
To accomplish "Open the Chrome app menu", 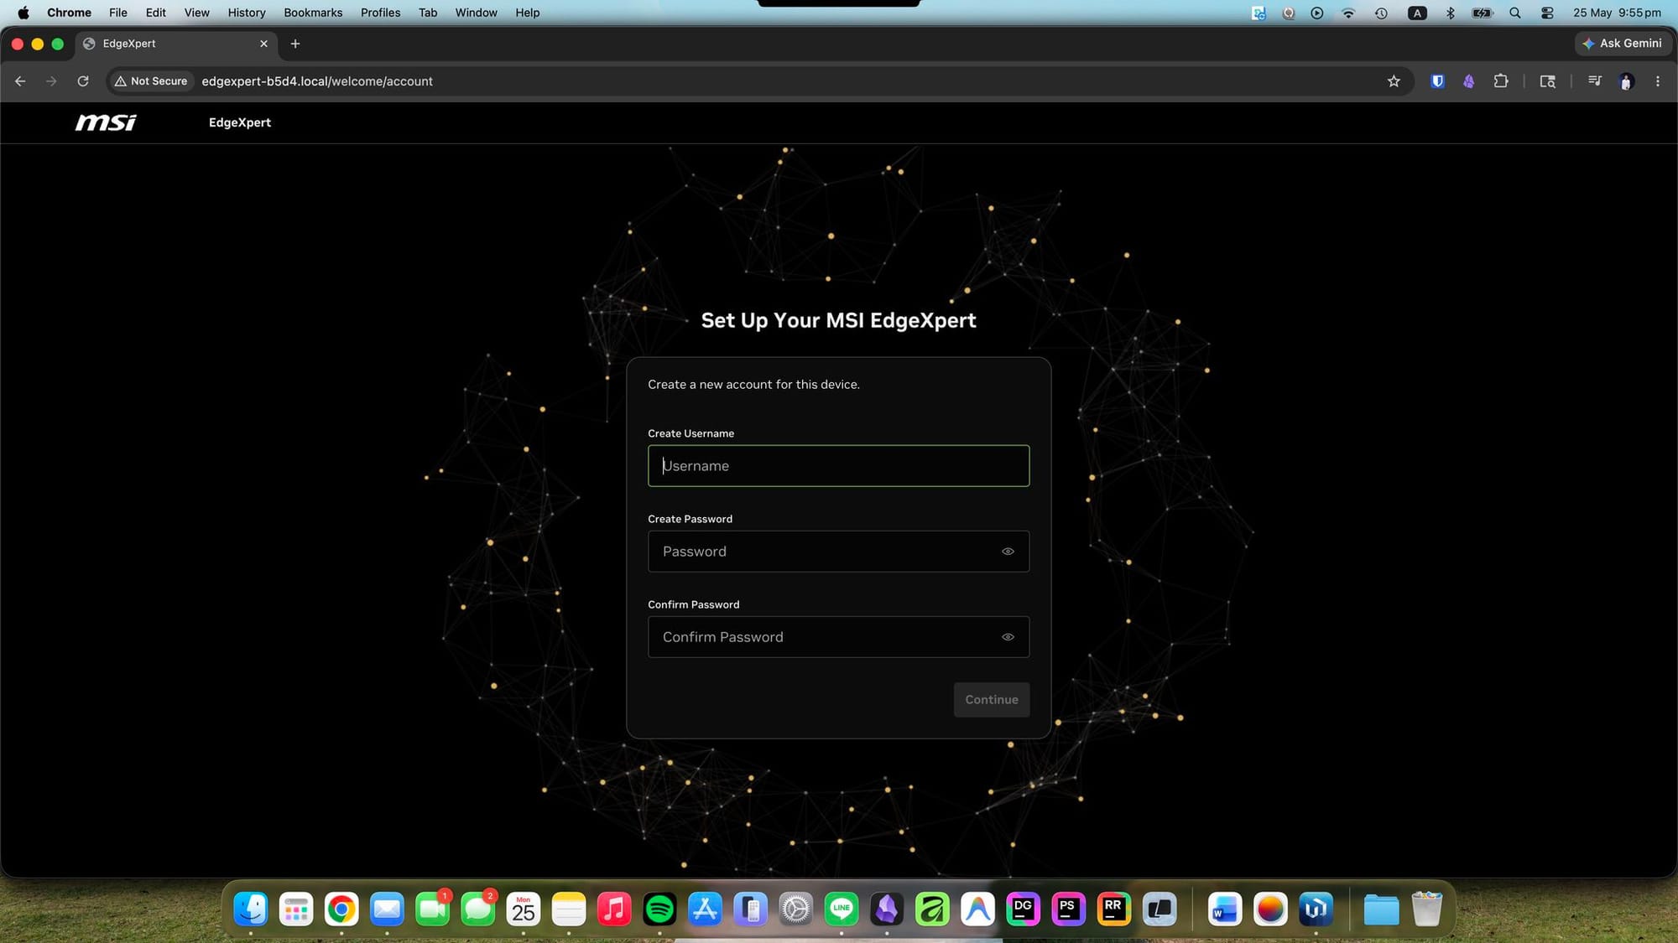I will pos(69,13).
